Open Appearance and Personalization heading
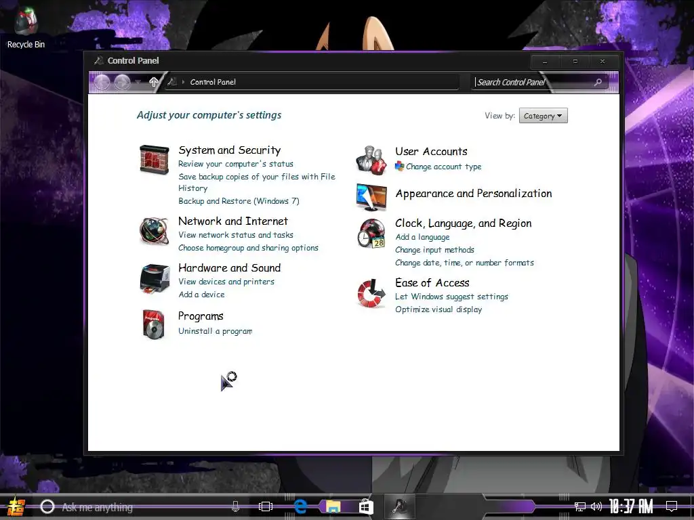This screenshot has height=520, width=694. pos(474,194)
